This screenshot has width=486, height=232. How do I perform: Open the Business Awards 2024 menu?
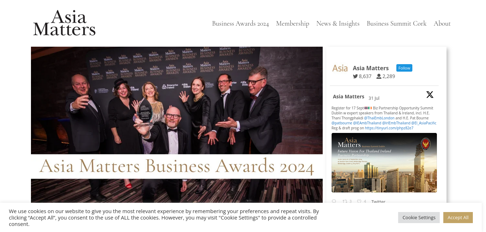[x=241, y=24]
